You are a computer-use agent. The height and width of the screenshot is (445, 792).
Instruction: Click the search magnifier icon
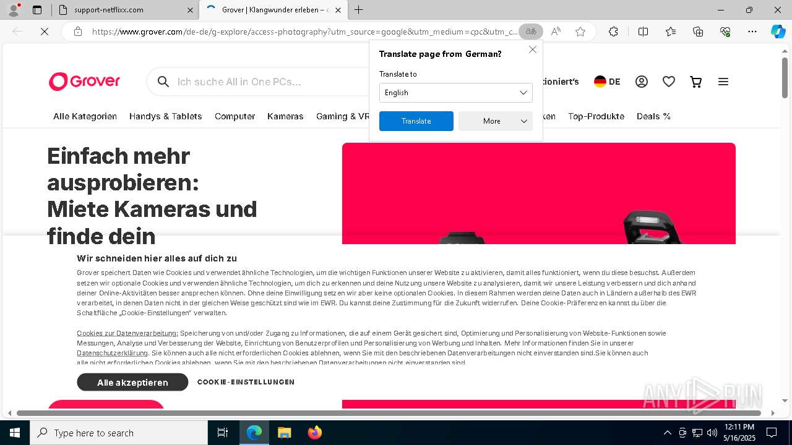pos(163,82)
